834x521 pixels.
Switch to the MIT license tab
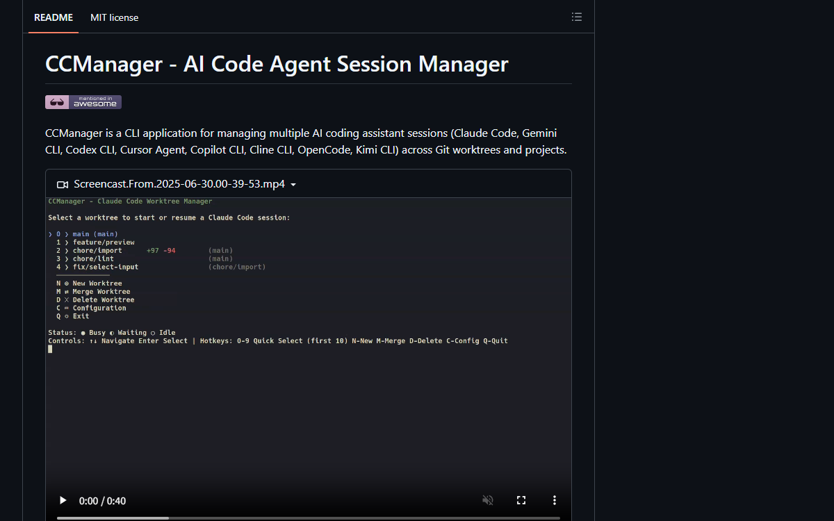pyautogui.click(x=114, y=17)
